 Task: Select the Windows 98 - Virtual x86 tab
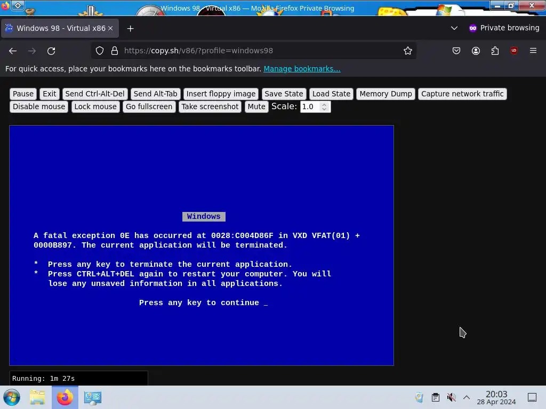click(x=60, y=28)
